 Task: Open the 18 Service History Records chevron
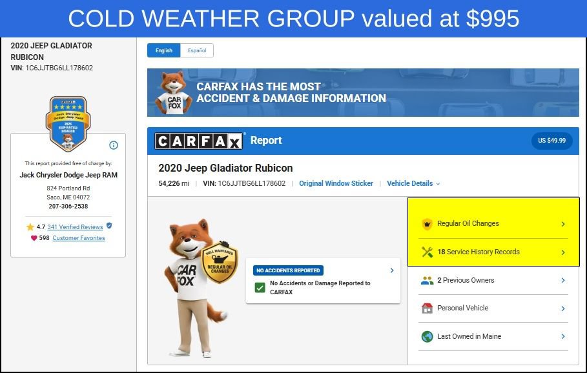[563, 252]
